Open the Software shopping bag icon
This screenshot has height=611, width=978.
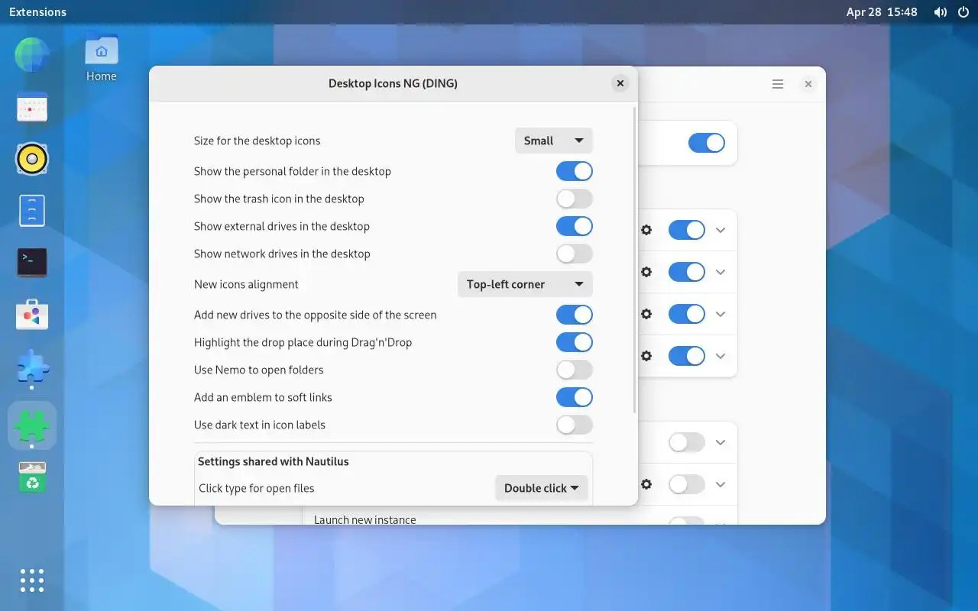[x=32, y=314]
